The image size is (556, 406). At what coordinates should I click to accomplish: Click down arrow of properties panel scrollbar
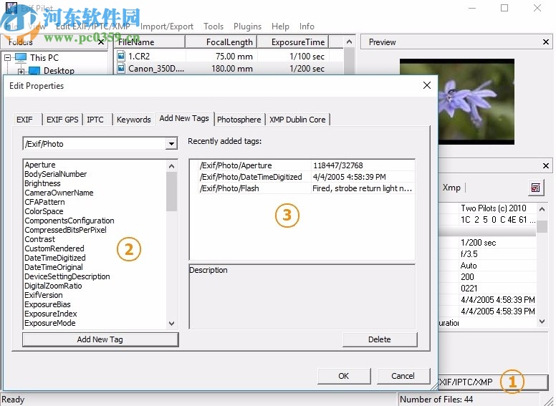pos(542,322)
